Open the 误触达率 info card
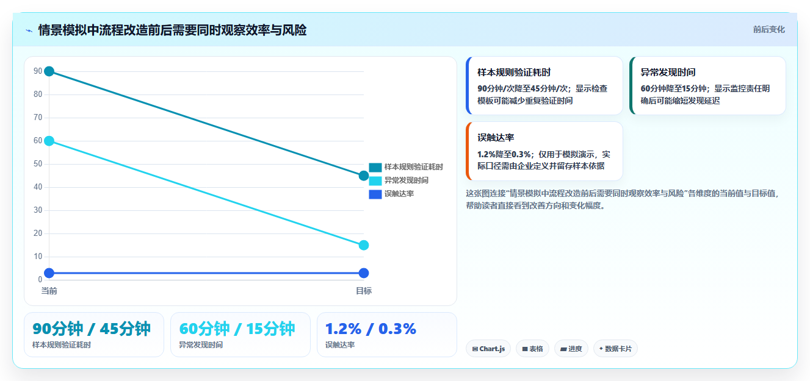Screen dimensions: 810x381 click(544, 151)
